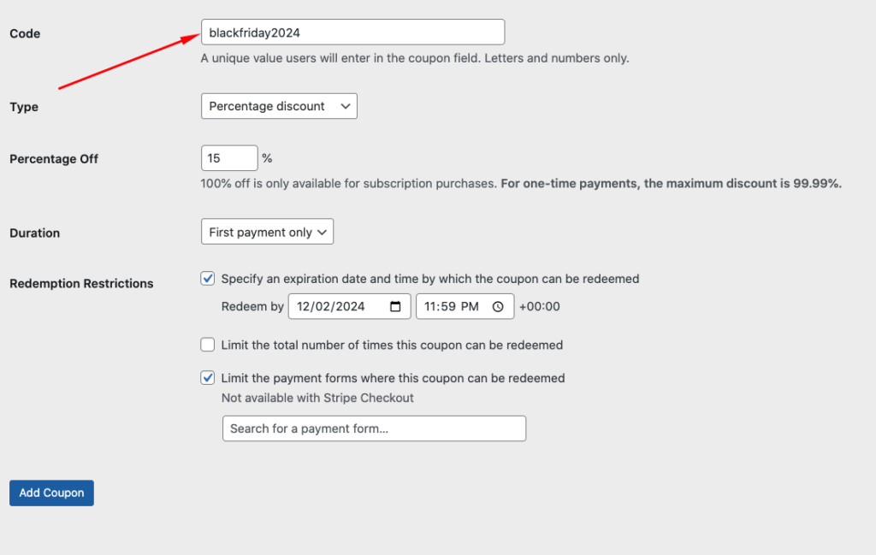This screenshot has height=555, width=876.
Task: Select the year segment in Redeem by date
Action: point(351,306)
